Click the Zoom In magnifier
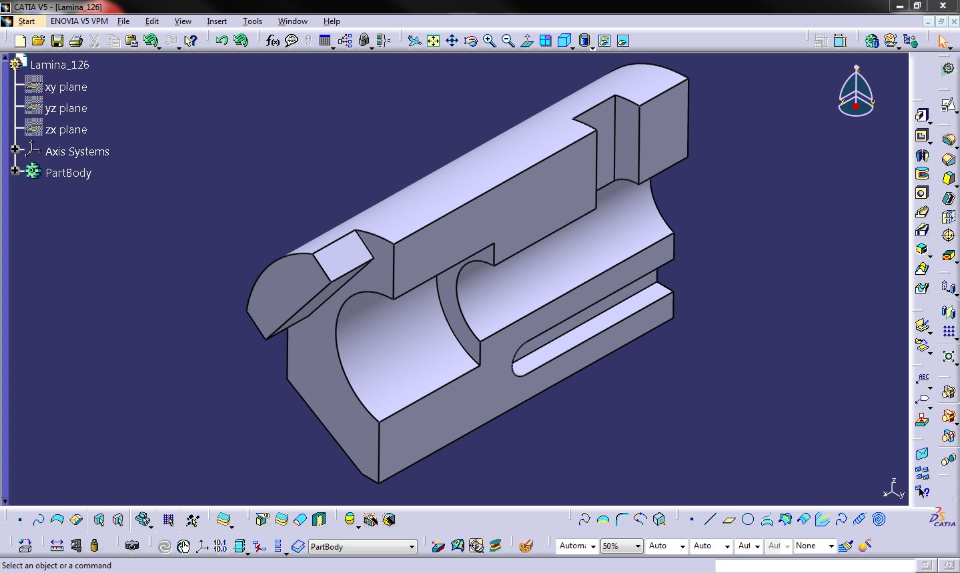Image resolution: width=960 pixels, height=573 pixels. 489,41
